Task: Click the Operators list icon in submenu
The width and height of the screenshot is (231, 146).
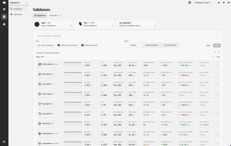Action: tap(12, 14)
